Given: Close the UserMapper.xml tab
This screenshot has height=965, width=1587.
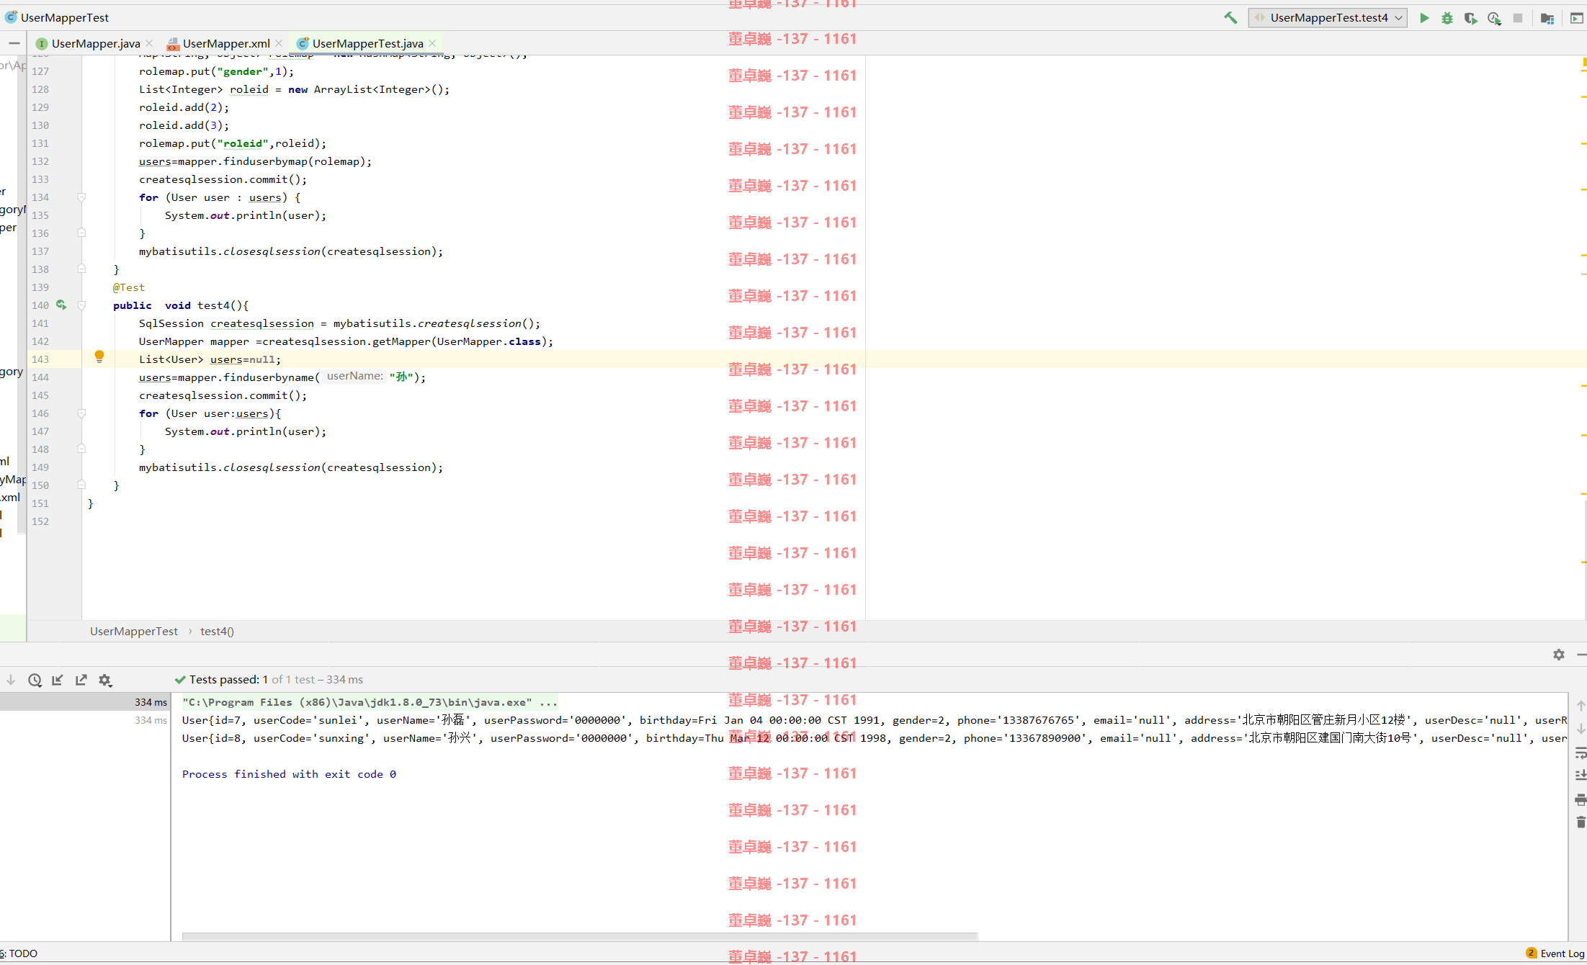Looking at the screenshot, I should [x=279, y=43].
